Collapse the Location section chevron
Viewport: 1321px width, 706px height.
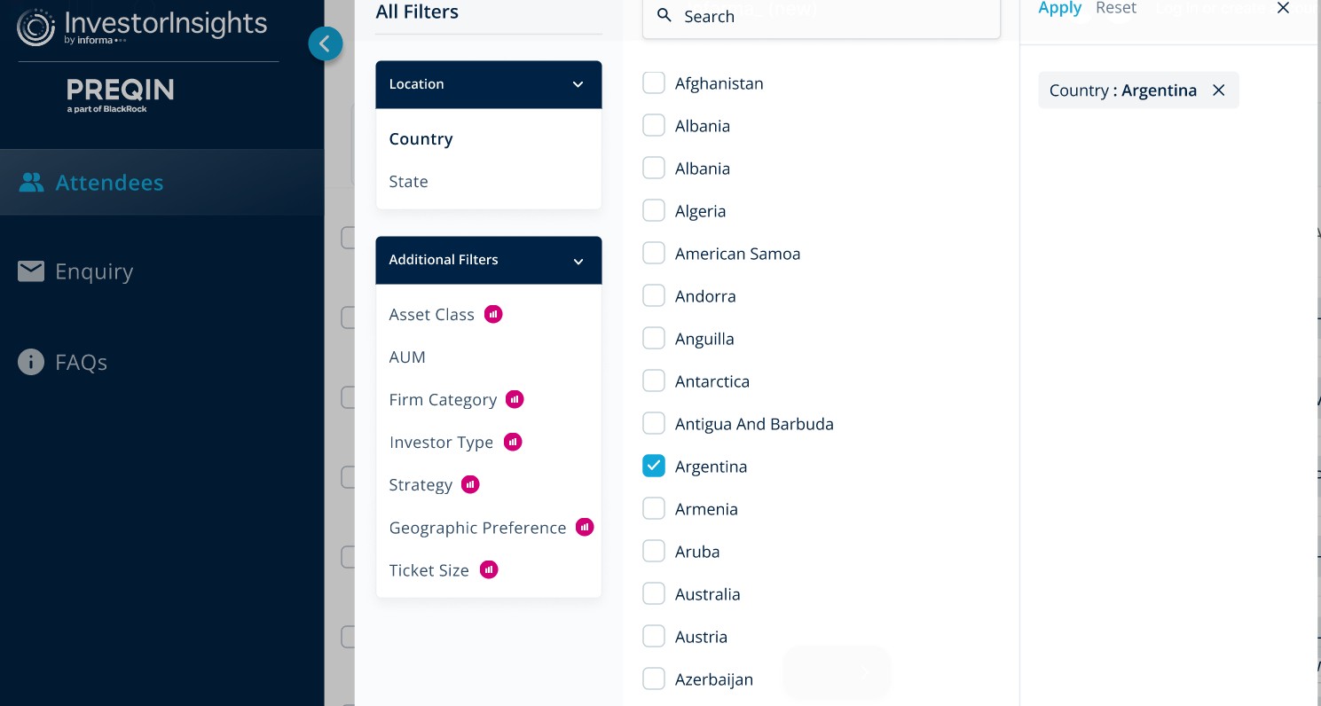[578, 84]
